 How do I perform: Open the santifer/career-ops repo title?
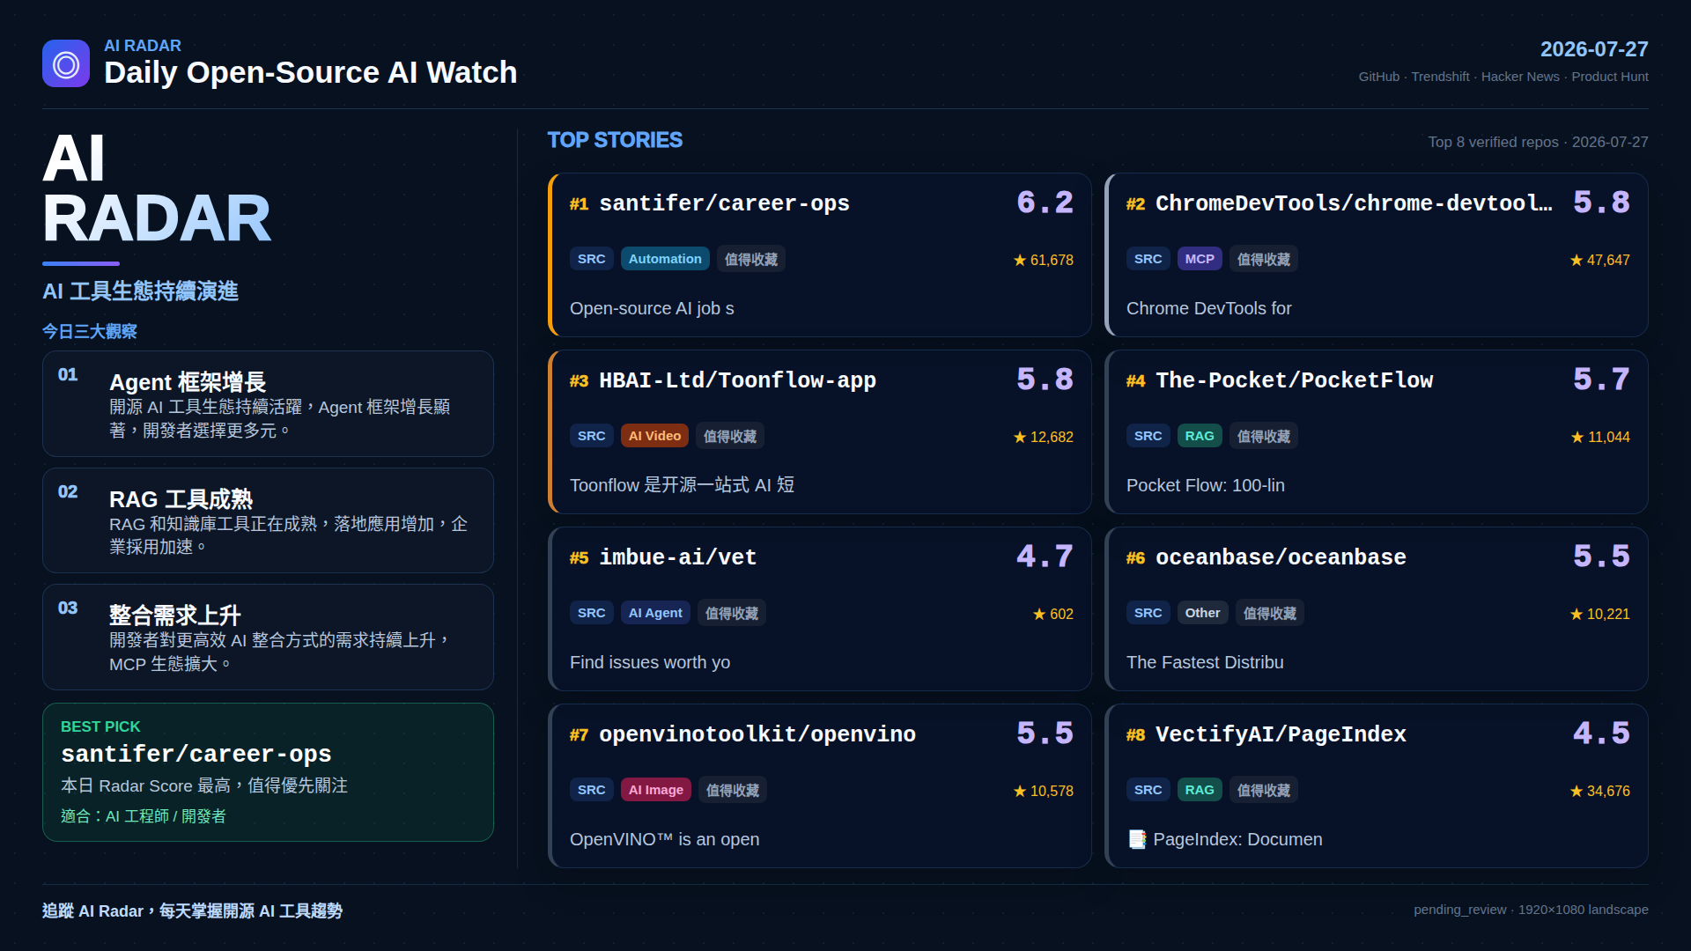[724, 203]
